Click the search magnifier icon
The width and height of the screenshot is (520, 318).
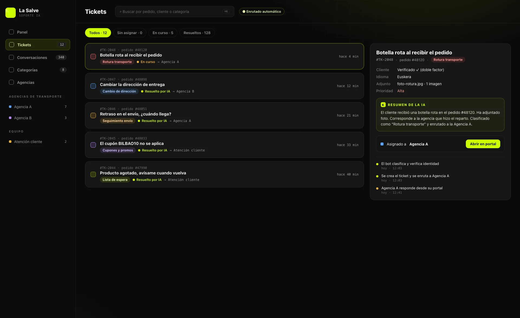tap(121, 12)
